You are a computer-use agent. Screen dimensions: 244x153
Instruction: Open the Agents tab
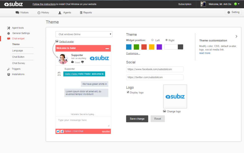coord(65,12)
